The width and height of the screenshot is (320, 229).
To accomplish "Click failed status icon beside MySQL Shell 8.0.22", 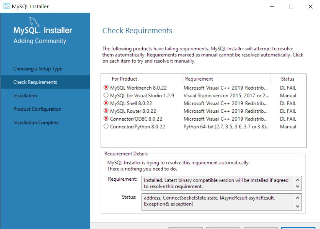I will pyautogui.click(x=106, y=103).
